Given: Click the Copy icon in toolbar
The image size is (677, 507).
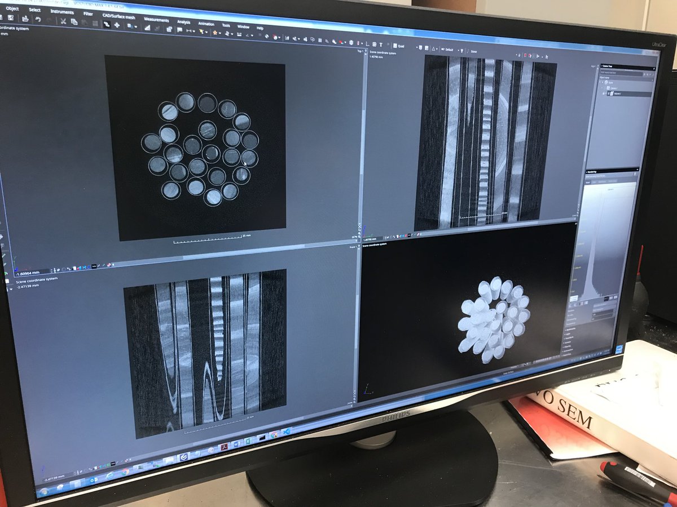Looking at the screenshot, I should [74, 22].
